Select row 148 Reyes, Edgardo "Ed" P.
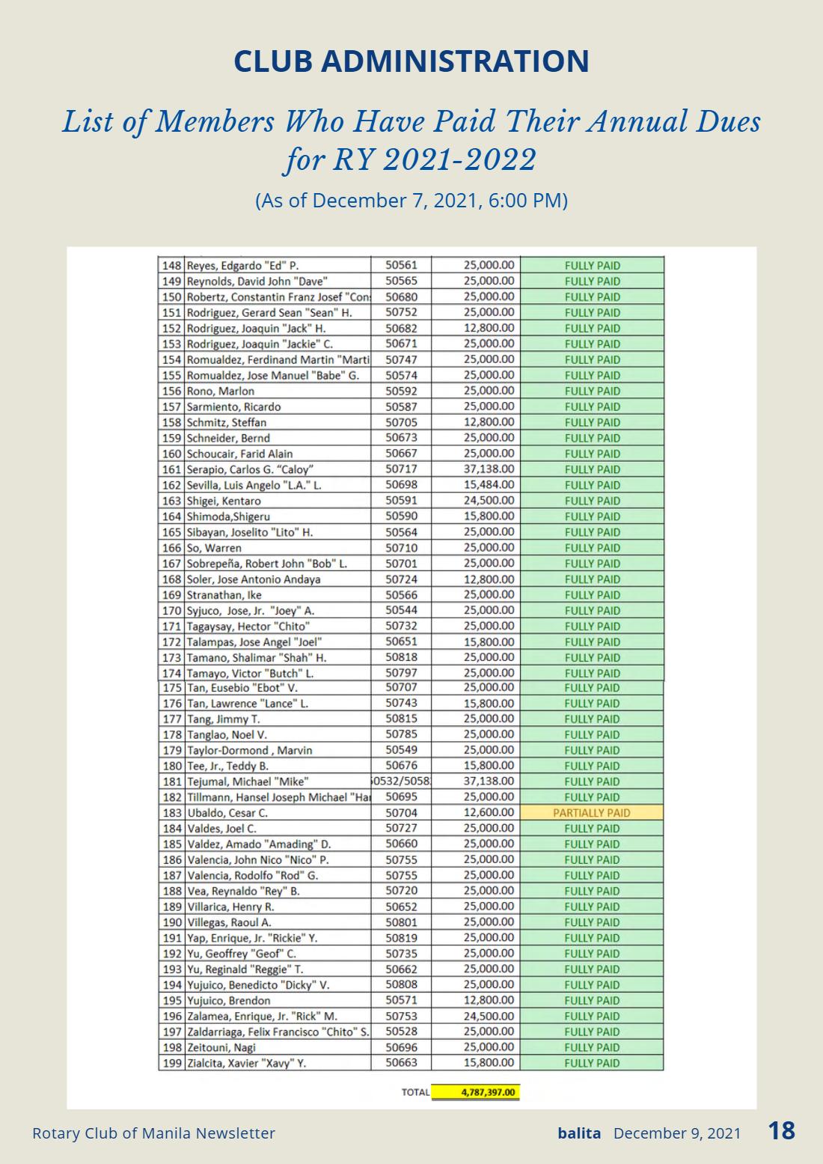 click(411, 266)
